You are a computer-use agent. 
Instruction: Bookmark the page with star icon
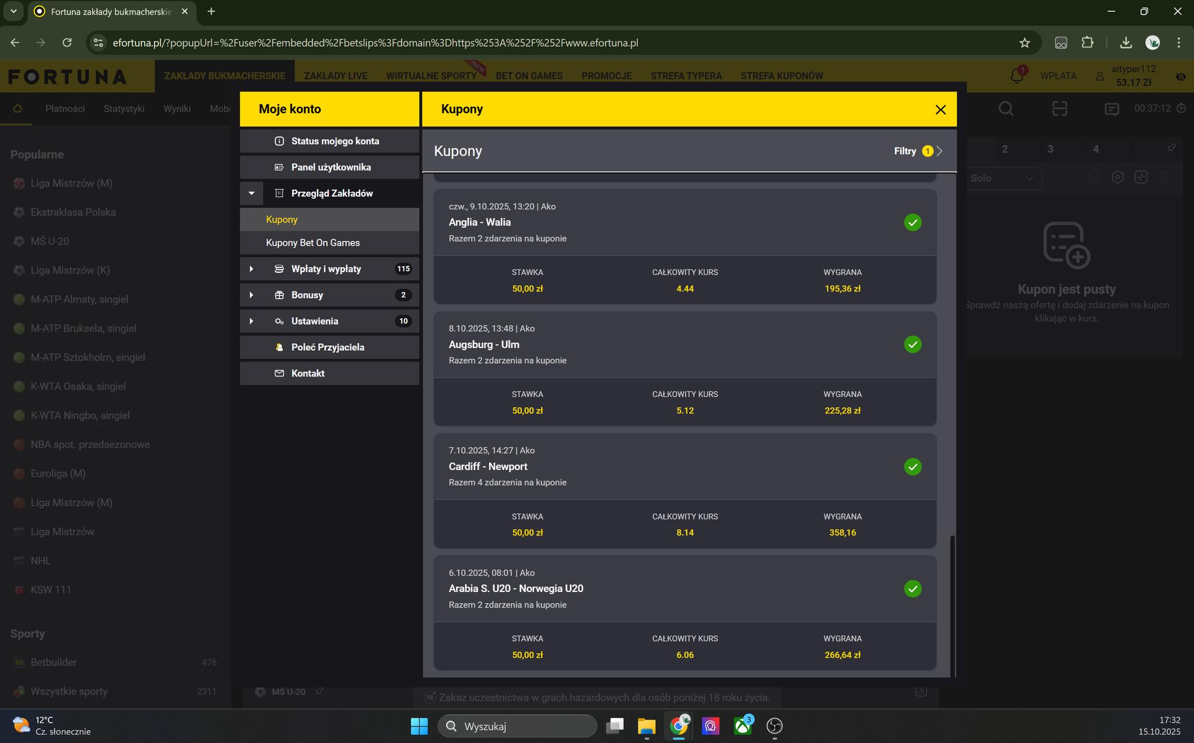(x=1024, y=43)
